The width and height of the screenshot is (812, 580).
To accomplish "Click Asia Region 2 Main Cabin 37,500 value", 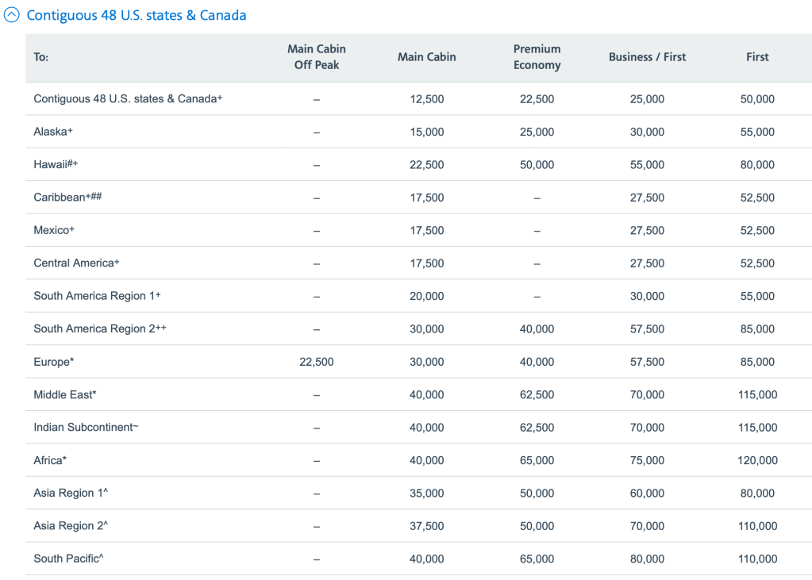I will [427, 526].
